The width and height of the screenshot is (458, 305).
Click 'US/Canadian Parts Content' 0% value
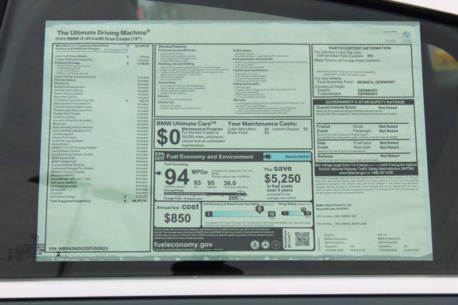[371, 56]
